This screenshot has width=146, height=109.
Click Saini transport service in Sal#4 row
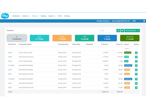coord(26,57)
